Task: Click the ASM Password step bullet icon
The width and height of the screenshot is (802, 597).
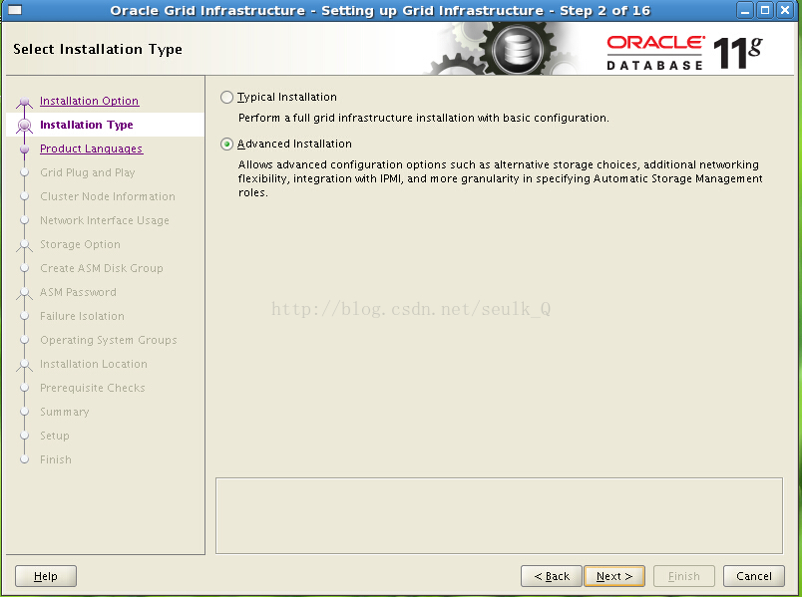Action: (x=24, y=293)
